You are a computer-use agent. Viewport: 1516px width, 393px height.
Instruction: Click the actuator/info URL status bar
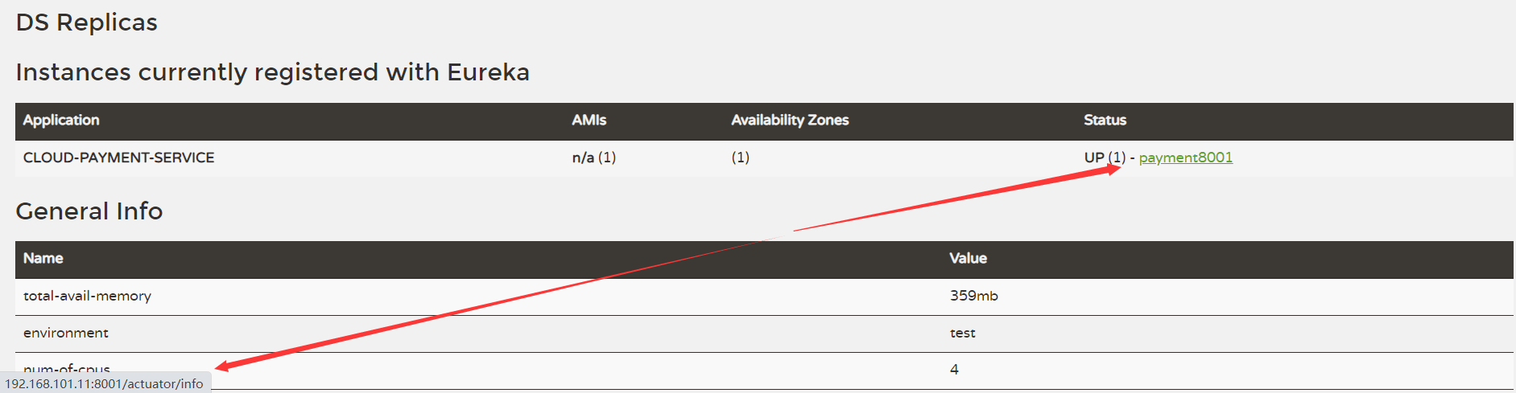(x=105, y=383)
